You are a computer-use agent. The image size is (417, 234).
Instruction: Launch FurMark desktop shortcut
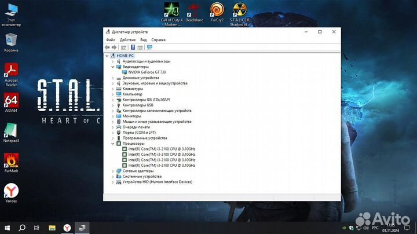coord(11,163)
